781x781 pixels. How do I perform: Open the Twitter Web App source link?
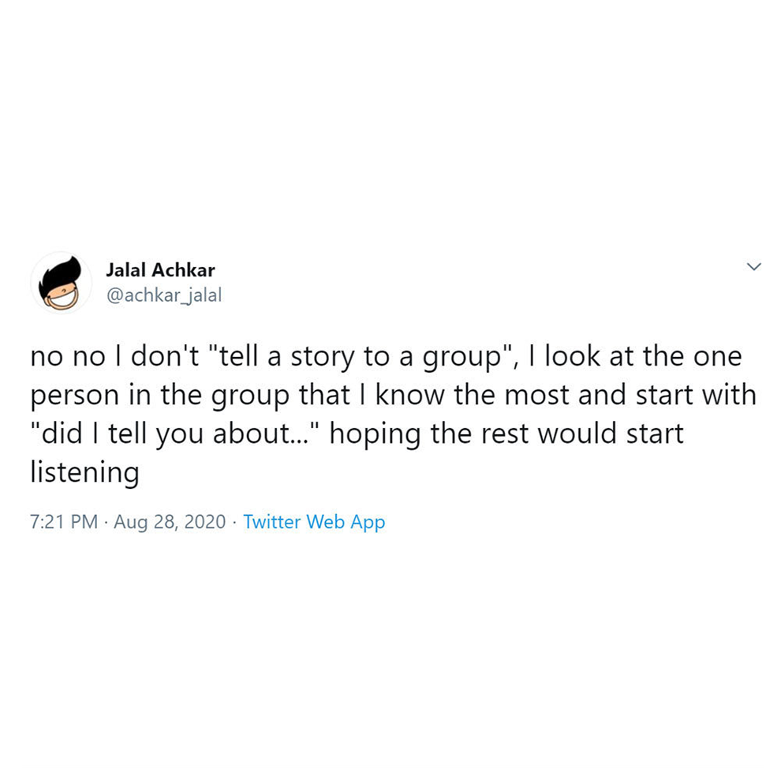point(314,522)
